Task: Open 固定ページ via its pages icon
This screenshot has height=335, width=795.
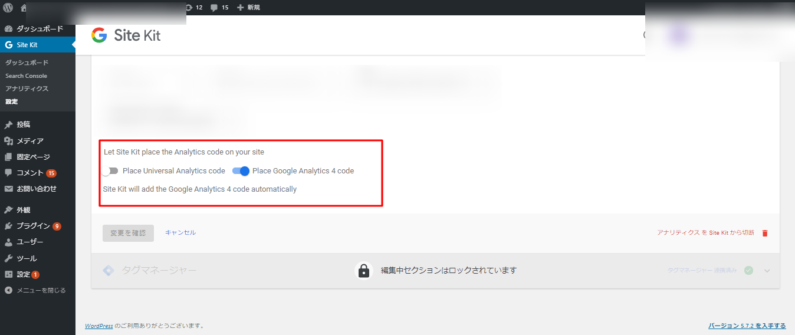Action: click(x=8, y=157)
